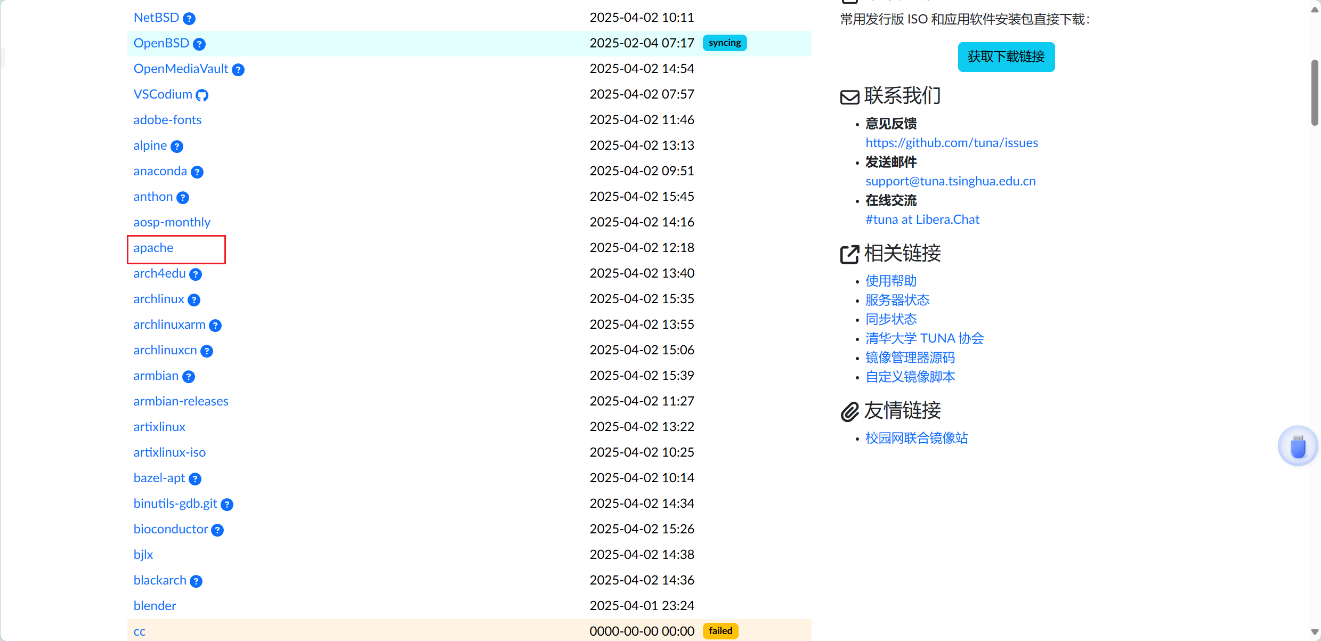This screenshot has height=641, width=1321.
Task: Open the #tuna at Libera.Chat link
Action: coord(922,219)
